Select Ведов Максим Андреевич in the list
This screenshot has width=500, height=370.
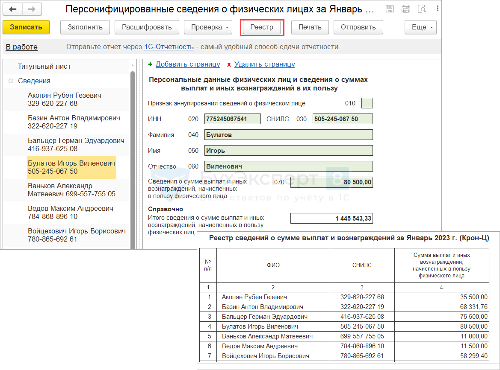click(x=71, y=212)
